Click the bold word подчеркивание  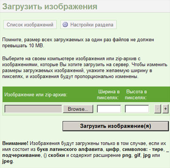[x=21, y=155]
